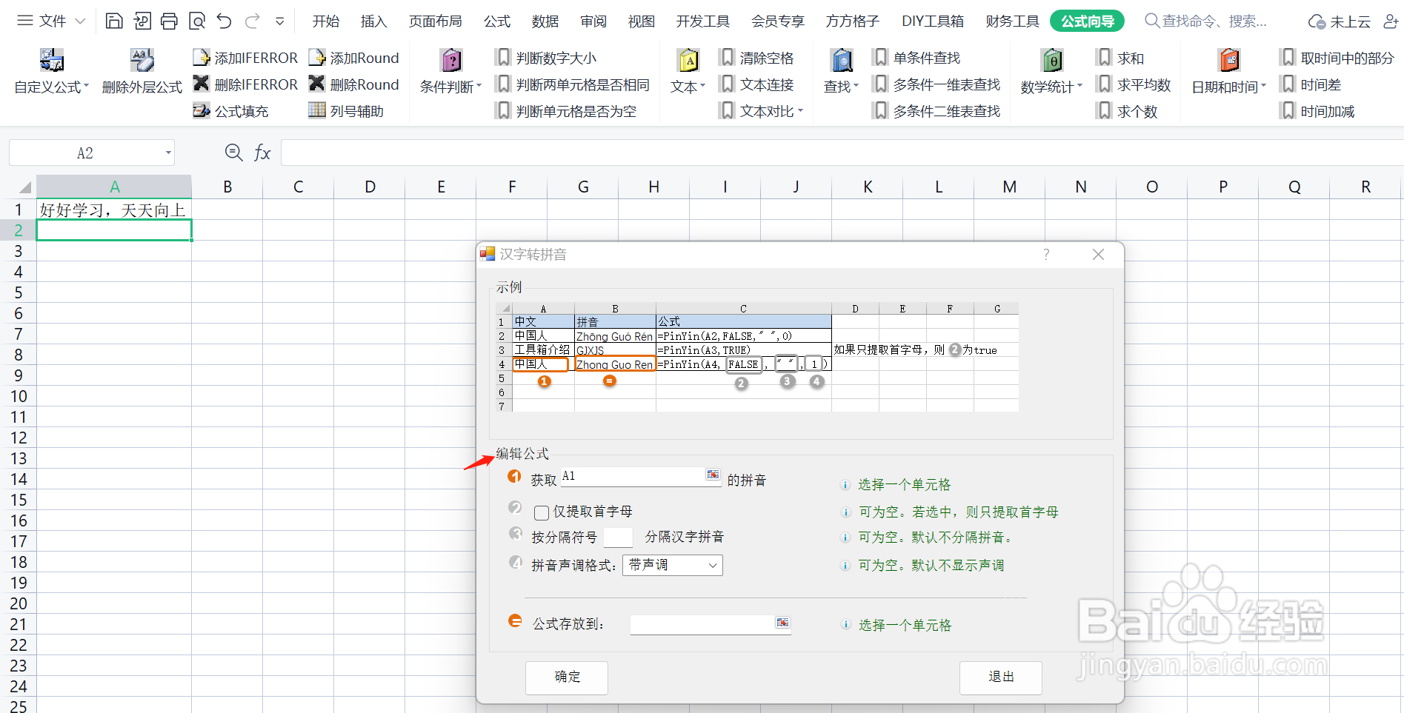Close the 汉字转拼音 dialog
Viewport: 1404px width, 713px height.
tap(1098, 255)
